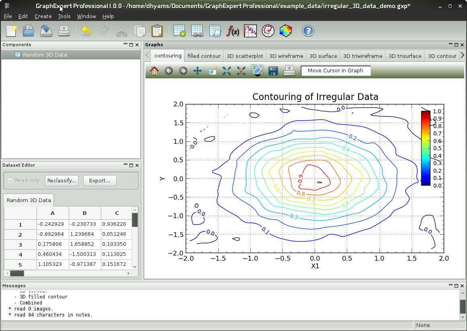Click the Export... button
The image size is (467, 331).
(x=100, y=180)
